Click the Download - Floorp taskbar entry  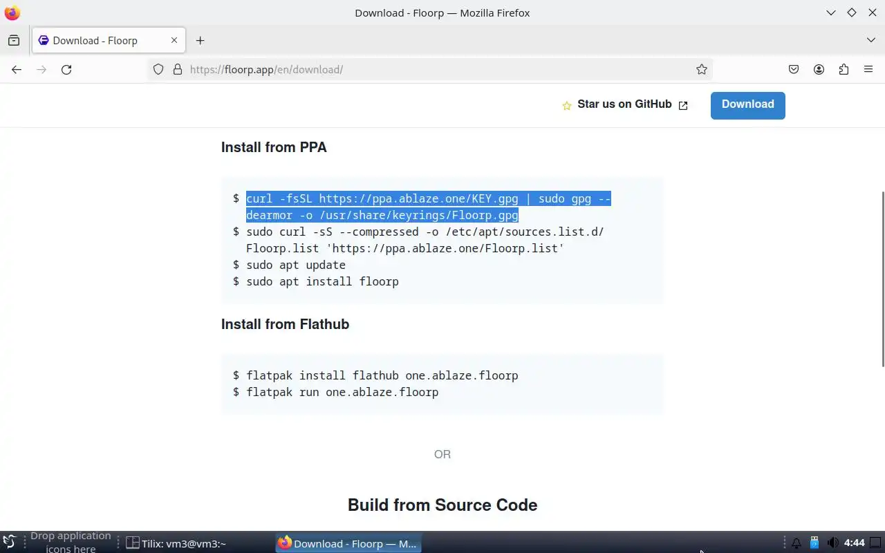click(348, 543)
